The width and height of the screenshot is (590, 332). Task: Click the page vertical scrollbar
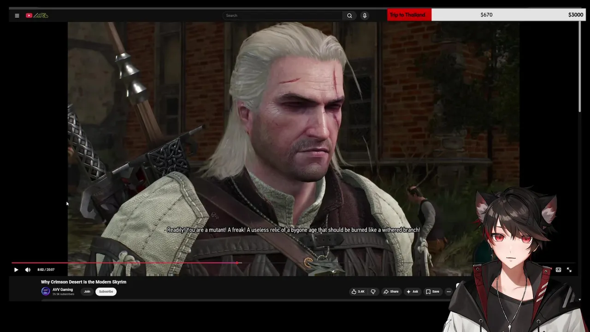coord(580,66)
